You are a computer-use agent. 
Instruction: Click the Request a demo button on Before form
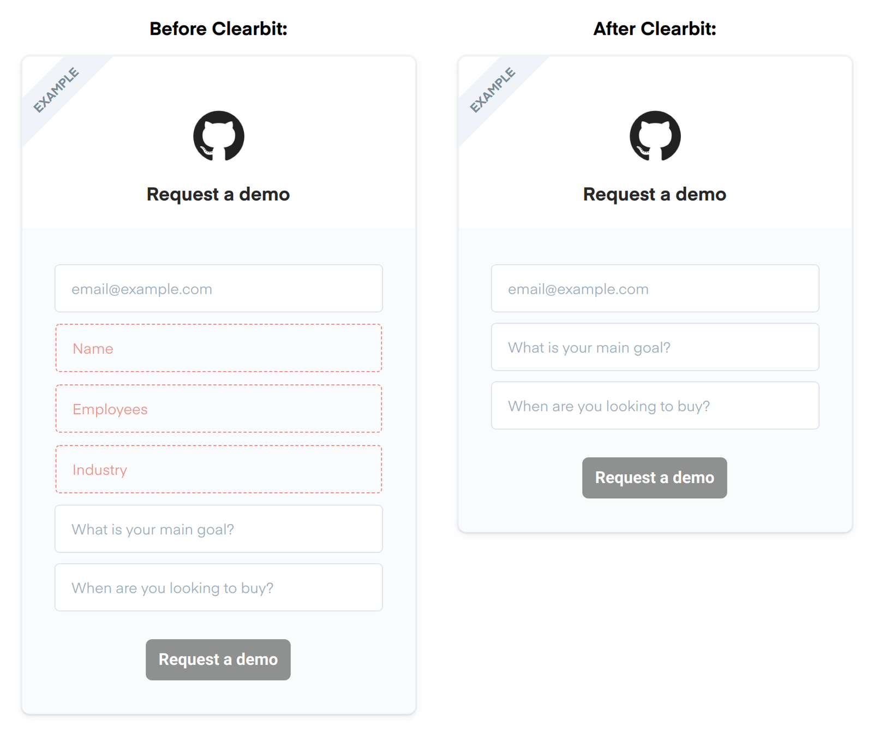pos(218,659)
